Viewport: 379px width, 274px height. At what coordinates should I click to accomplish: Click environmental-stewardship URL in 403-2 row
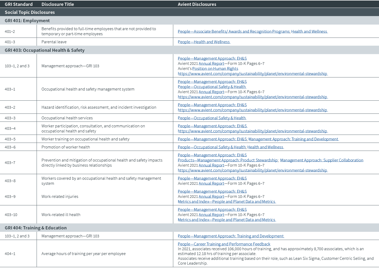click(x=252, y=110)
